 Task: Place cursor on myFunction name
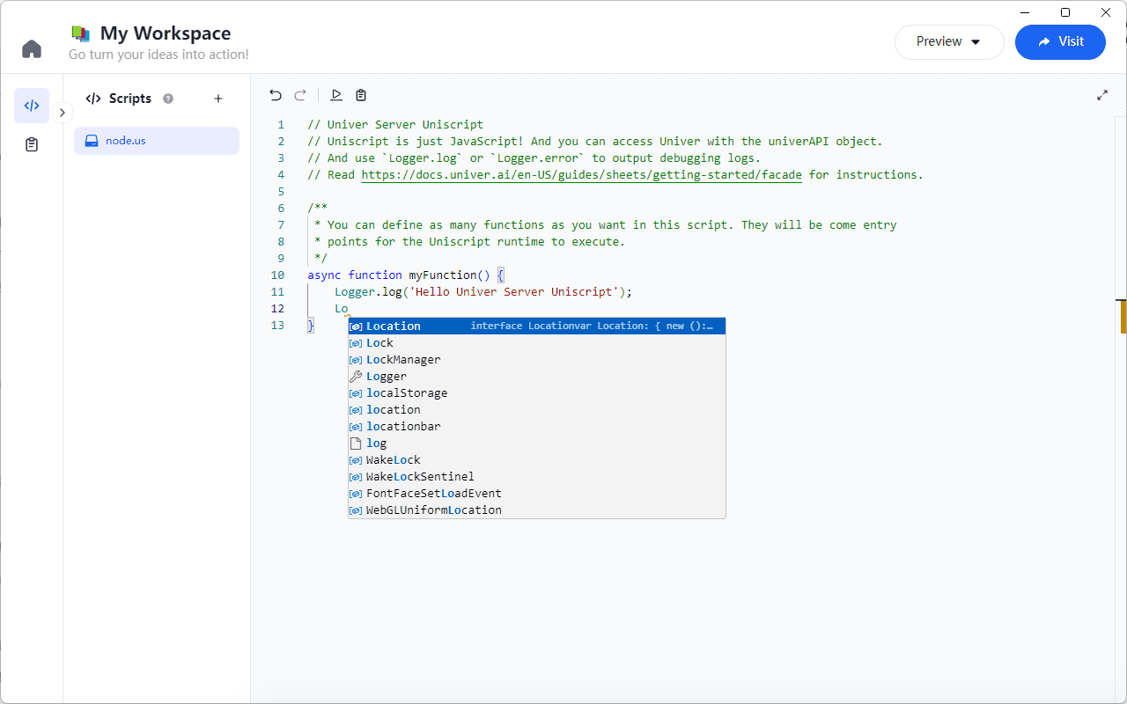(442, 275)
